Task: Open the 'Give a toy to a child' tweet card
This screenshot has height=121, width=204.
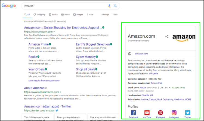Action: point(103,117)
